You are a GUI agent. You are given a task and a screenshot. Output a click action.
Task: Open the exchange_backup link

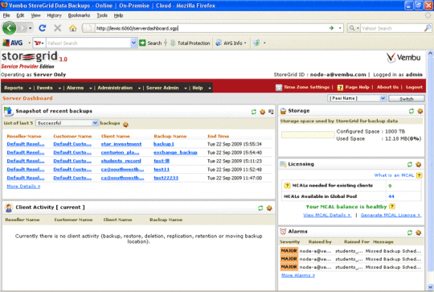pyautogui.click(x=175, y=152)
